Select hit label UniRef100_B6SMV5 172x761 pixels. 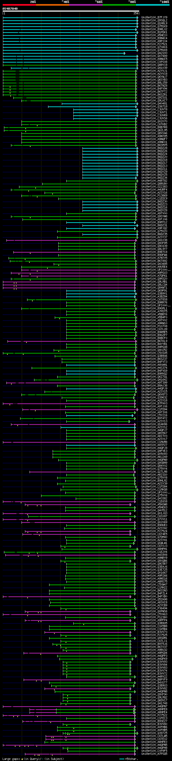[154, 145]
